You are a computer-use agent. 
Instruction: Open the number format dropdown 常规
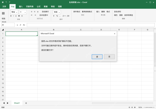(57, 12)
